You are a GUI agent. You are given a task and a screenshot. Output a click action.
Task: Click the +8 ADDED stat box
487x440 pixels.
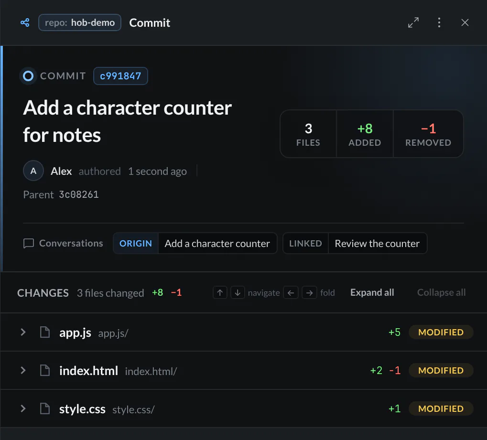pyautogui.click(x=365, y=134)
